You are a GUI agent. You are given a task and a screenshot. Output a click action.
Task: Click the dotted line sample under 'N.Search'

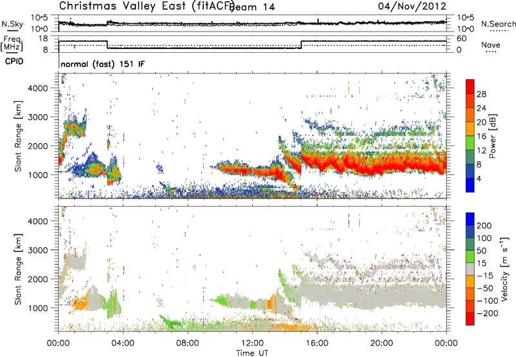(499, 31)
